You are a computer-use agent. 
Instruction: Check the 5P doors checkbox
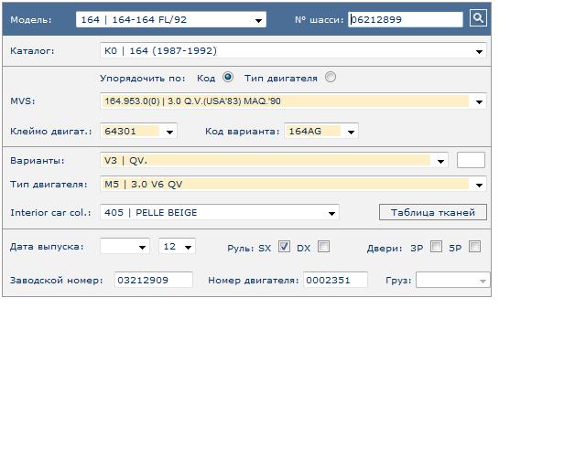(x=474, y=246)
